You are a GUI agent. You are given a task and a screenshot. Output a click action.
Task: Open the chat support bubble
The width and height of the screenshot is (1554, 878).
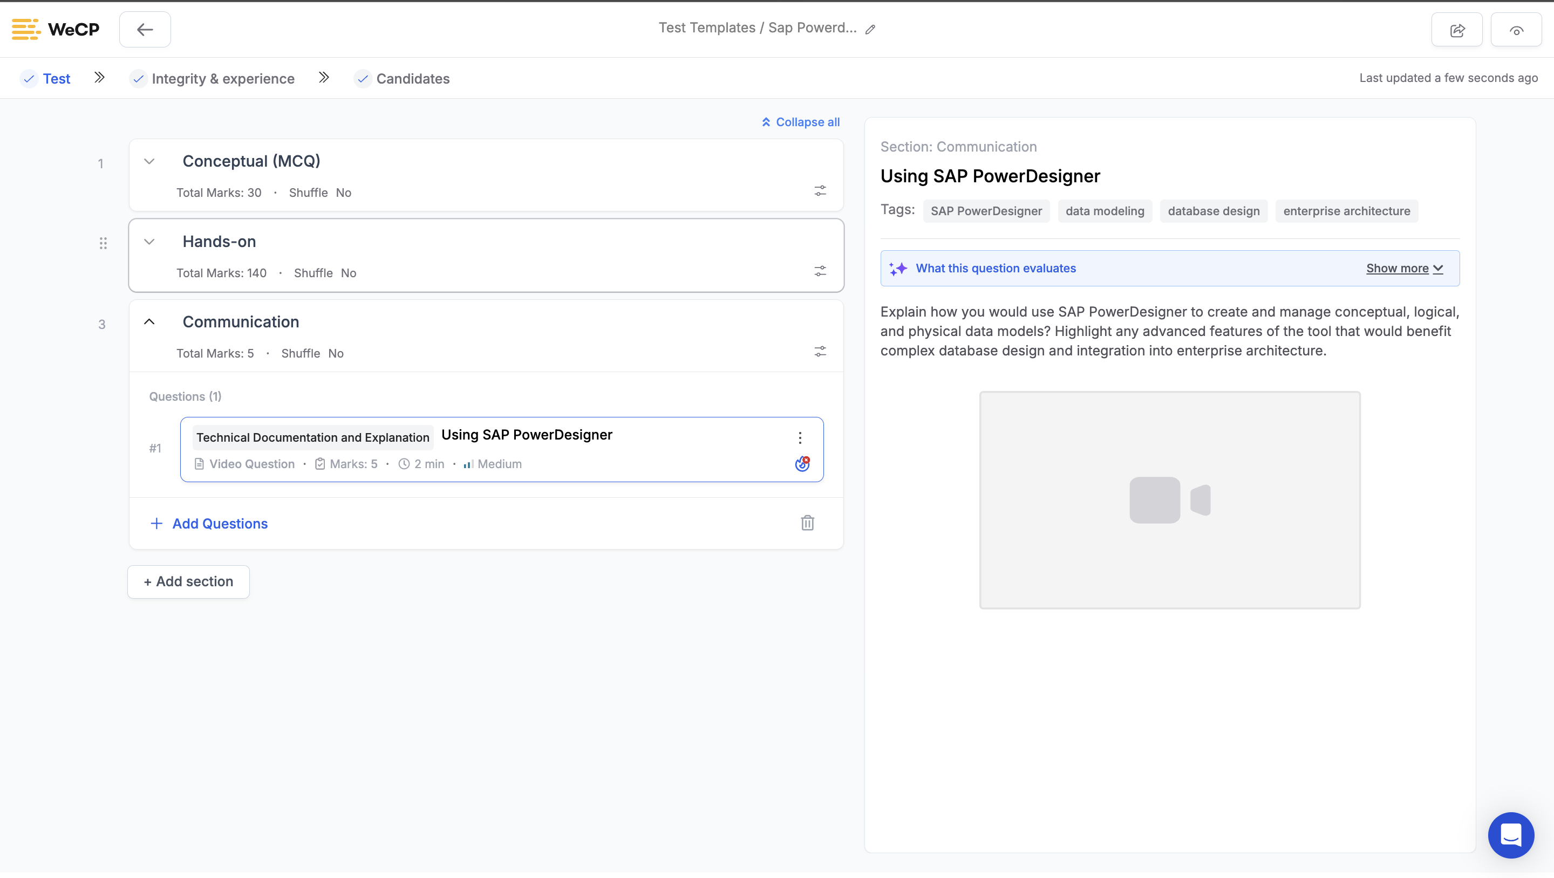point(1511,834)
